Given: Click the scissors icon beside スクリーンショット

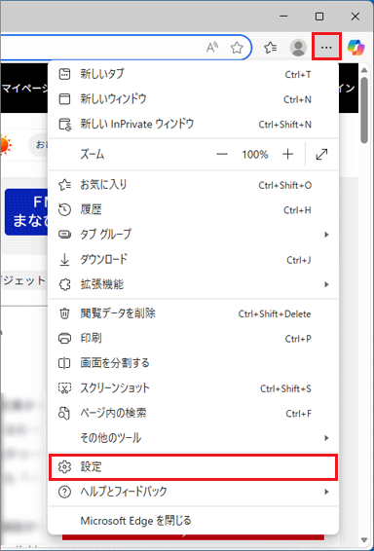Looking at the screenshot, I should [64, 388].
